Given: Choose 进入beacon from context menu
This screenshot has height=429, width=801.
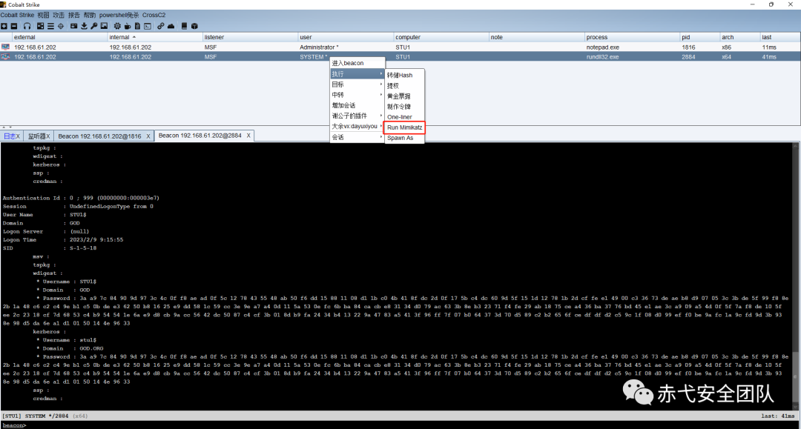Looking at the screenshot, I should (x=357, y=63).
